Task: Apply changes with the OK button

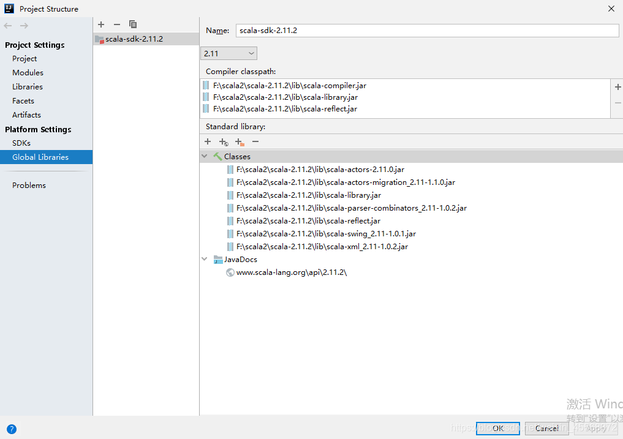Action: pos(497,428)
